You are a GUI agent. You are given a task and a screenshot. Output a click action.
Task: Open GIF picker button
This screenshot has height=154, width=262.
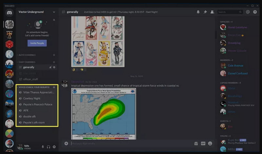click(203, 144)
